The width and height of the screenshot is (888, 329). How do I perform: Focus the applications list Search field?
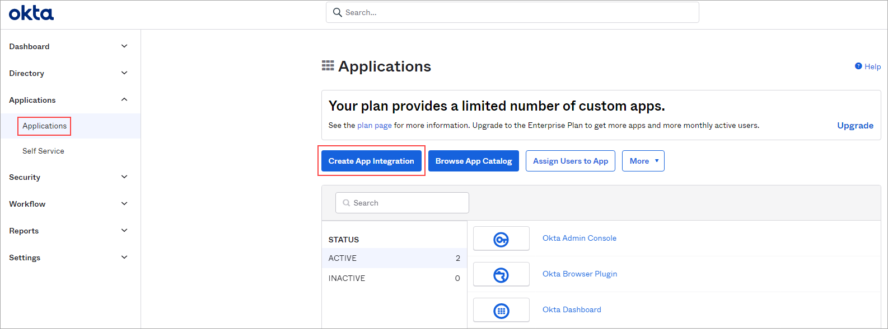point(402,203)
